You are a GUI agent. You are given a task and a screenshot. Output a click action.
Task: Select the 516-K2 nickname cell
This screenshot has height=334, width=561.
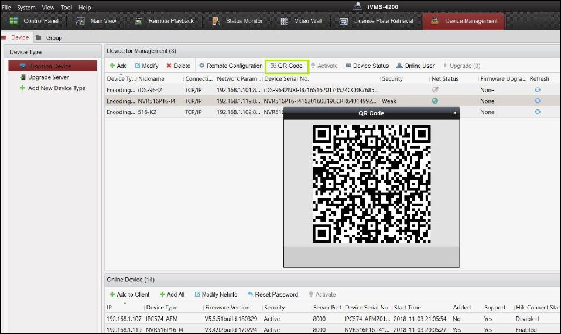[x=147, y=112]
